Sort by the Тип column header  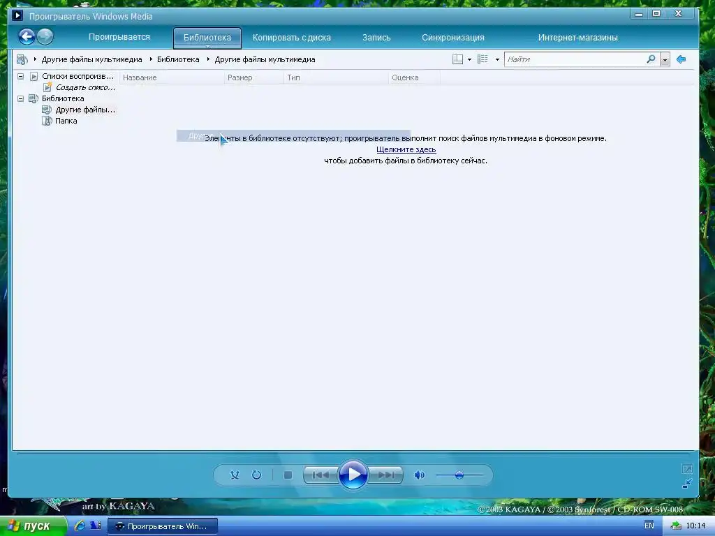(x=336, y=77)
